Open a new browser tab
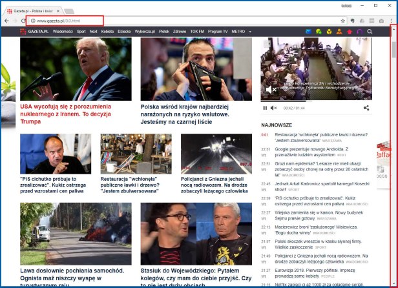 point(69,12)
